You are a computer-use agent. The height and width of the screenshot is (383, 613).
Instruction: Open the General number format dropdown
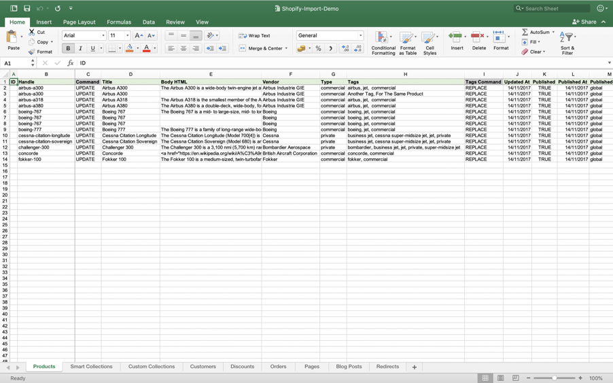(x=360, y=35)
